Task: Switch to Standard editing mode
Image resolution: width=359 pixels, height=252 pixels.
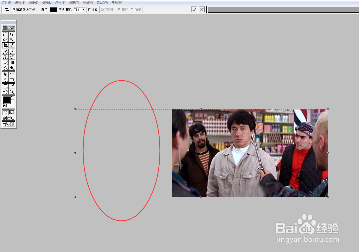Action: click(x=5, y=112)
